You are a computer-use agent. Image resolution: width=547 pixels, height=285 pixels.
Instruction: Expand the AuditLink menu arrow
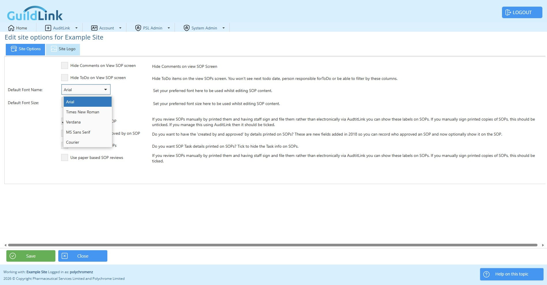click(x=76, y=28)
